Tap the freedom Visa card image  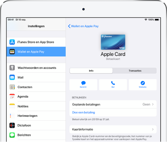tap(113, 42)
